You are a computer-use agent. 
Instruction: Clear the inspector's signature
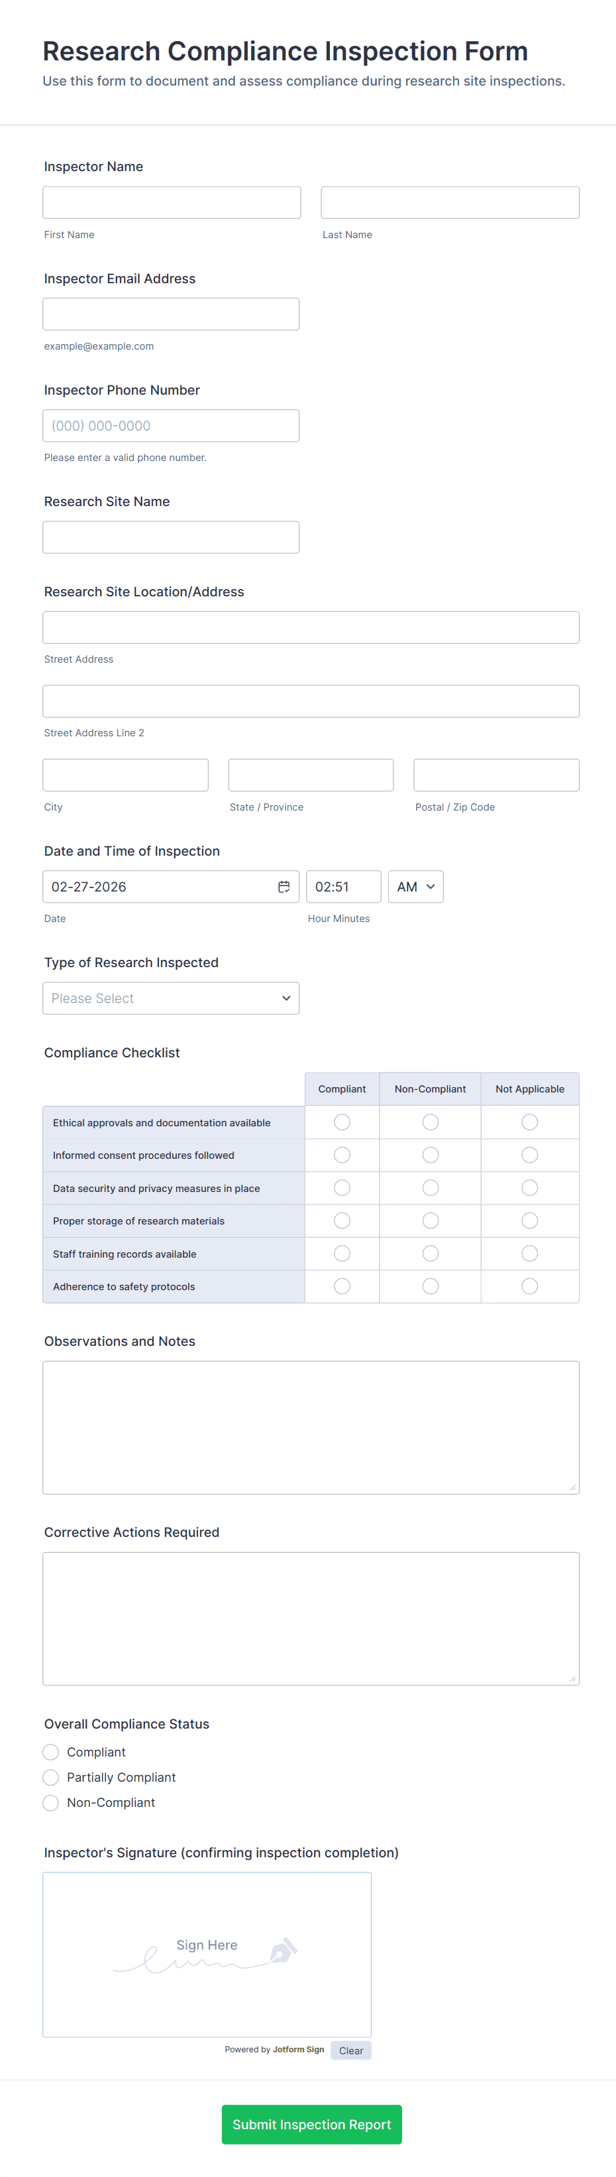(351, 2051)
